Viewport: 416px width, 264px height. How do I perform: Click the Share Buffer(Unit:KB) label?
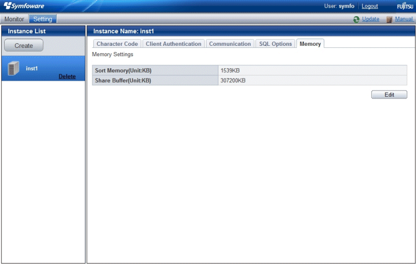point(123,81)
